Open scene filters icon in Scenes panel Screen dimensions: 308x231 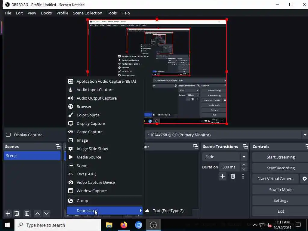27,214
